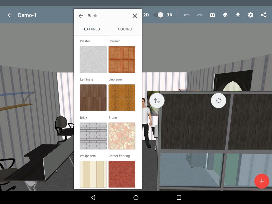272x204 pixels.
Task: Pick the Linoleum texture swatch
Action: point(122,98)
